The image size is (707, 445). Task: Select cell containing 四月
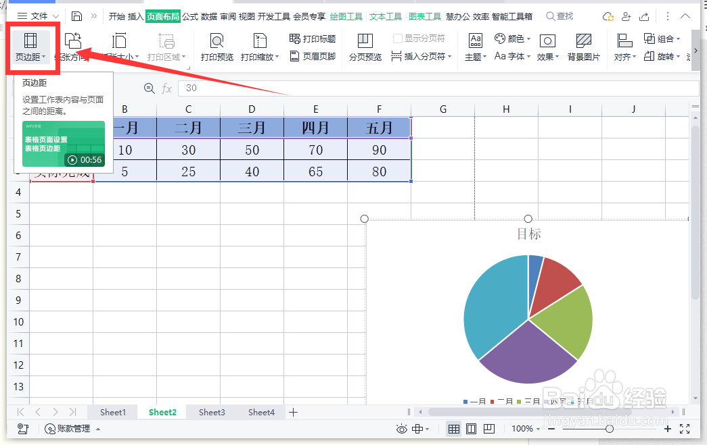pos(316,128)
